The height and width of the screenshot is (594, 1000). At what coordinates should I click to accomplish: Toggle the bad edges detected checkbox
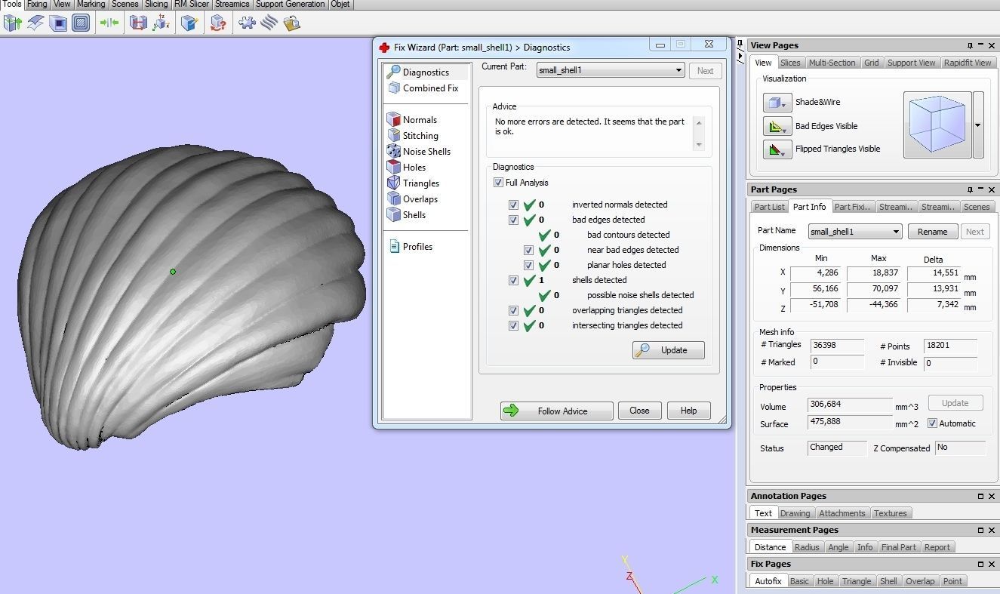pyautogui.click(x=513, y=220)
